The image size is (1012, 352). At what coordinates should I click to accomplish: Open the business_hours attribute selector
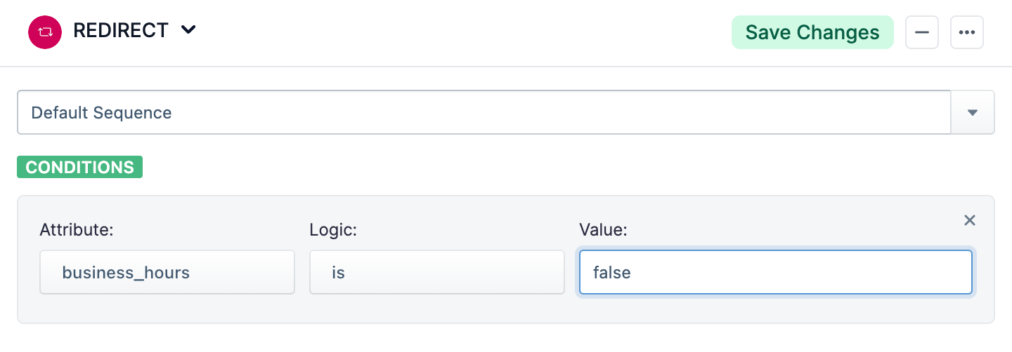pos(167,272)
